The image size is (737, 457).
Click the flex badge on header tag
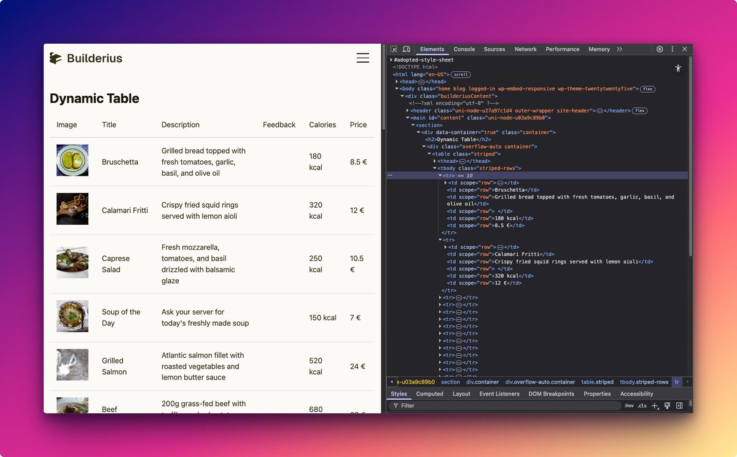[640, 111]
